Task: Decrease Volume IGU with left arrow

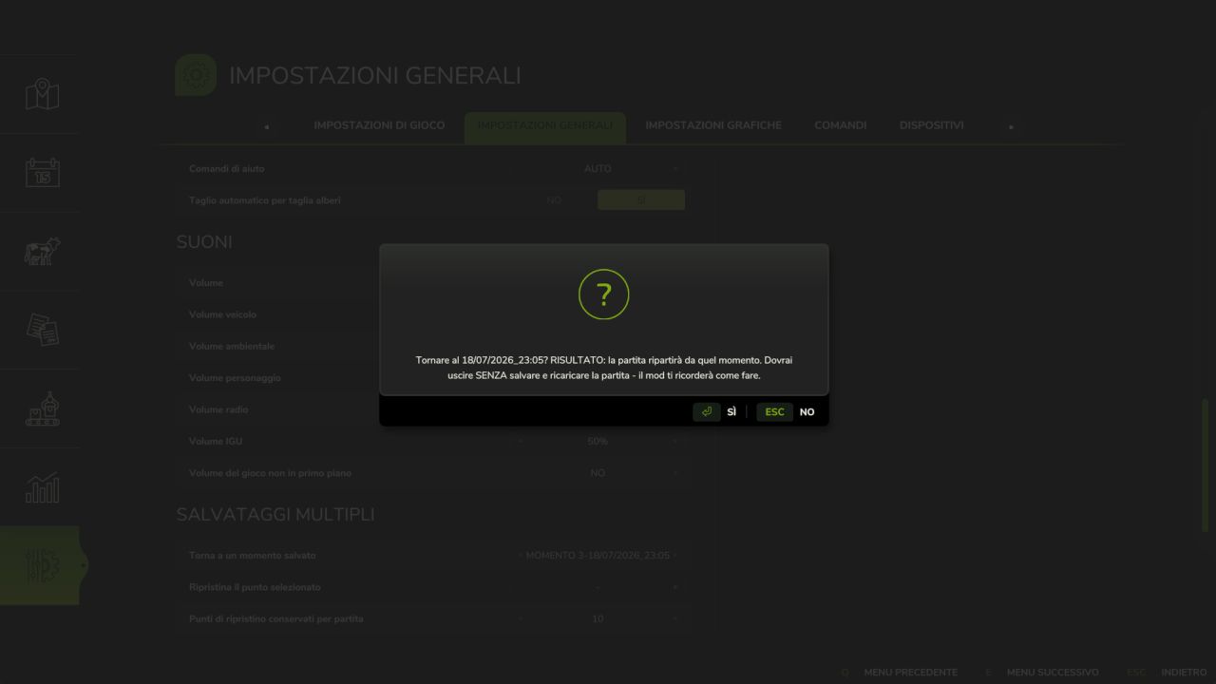Action: (x=521, y=442)
